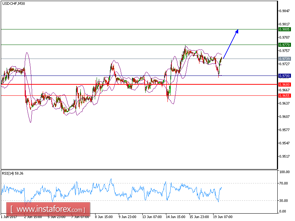Click the 0.9727 axis value
Image resolution: width=295 pixels, height=221 pixels.
point(284,64)
